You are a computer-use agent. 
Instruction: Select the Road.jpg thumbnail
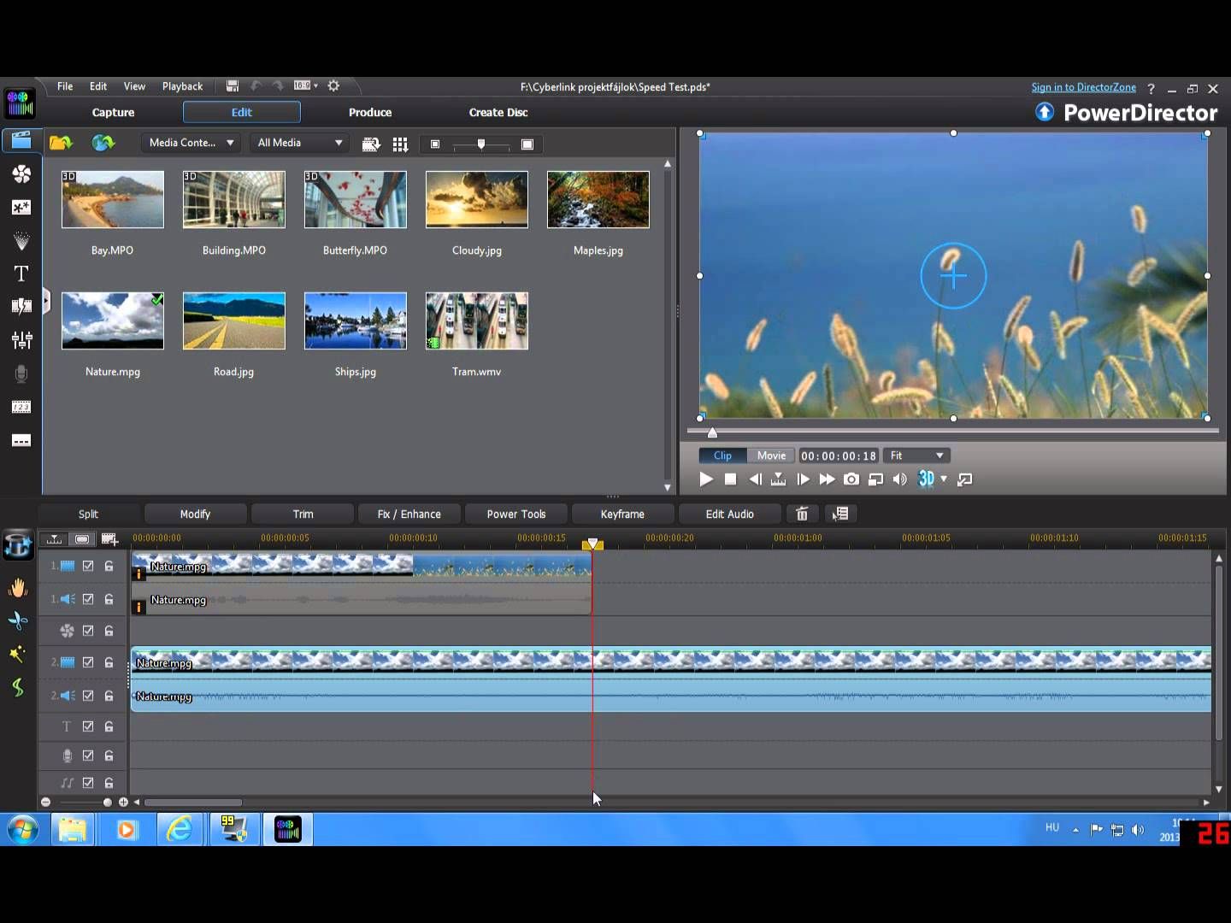pyautogui.click(x=234, y=321)
